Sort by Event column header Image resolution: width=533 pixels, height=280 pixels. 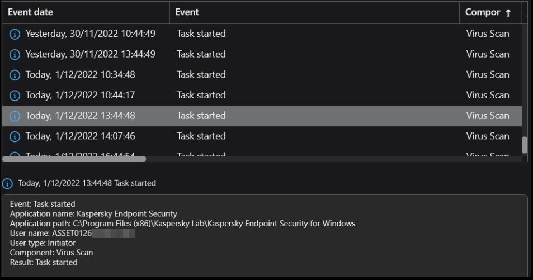314,12
